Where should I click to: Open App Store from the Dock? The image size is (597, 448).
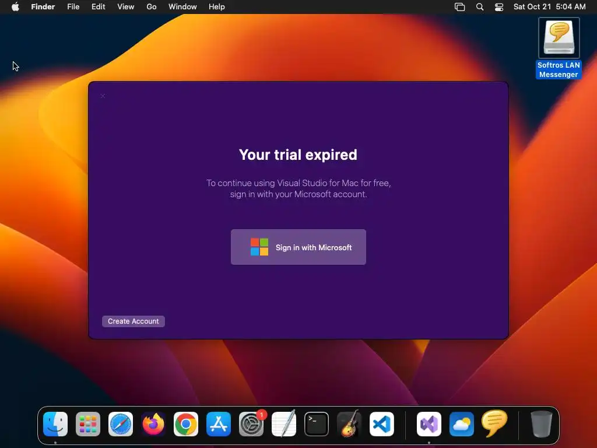click(x=219, y=424)
